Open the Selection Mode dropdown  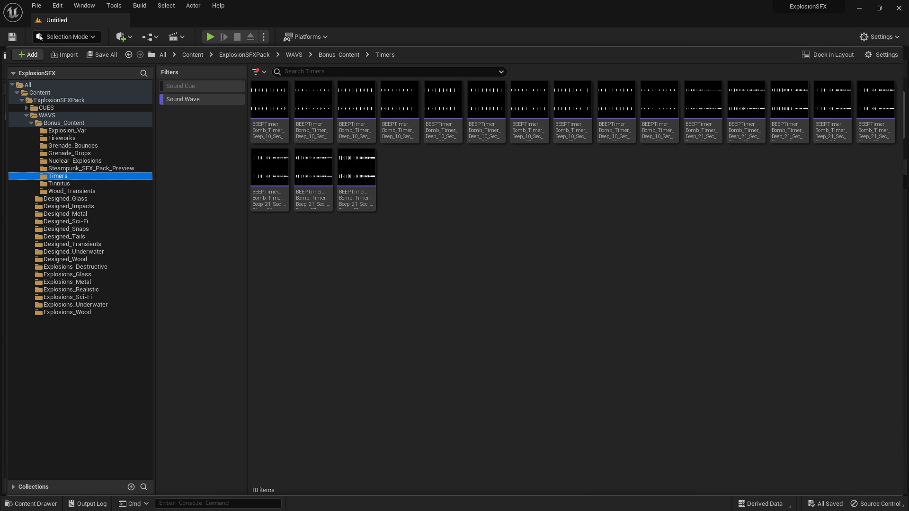[66, 37]
